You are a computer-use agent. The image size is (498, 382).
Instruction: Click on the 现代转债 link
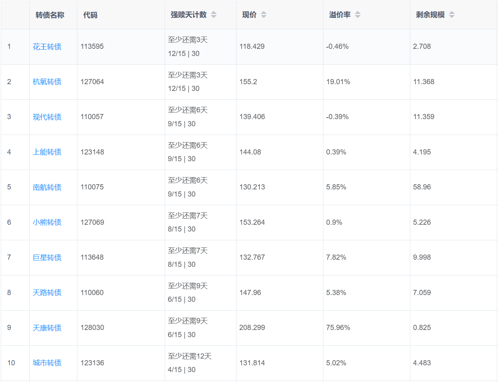point(47,117)
